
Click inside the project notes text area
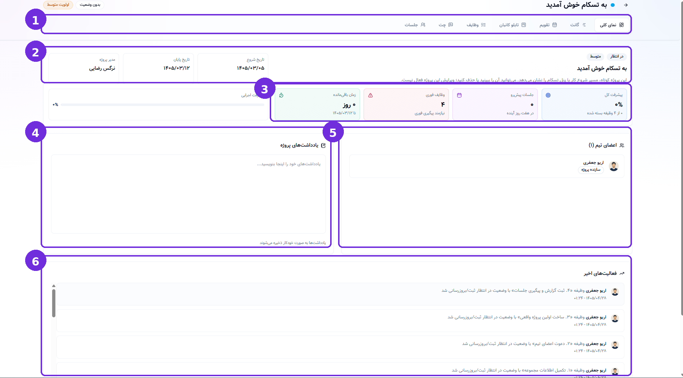pos(188,194)
